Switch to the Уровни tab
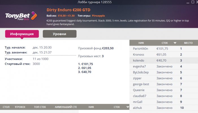 click(60, 34)
